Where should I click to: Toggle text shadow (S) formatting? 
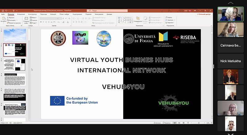click(49, 22)
